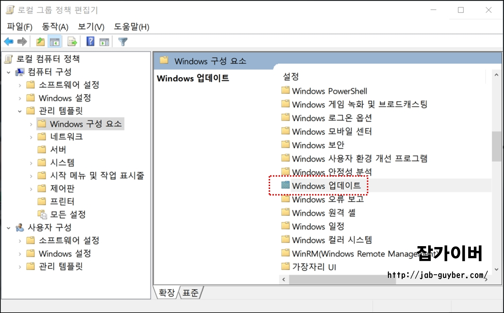Click the 프린터 folder icon in tree
Viewport: 504px width, 313px height.
click(42, 201)
